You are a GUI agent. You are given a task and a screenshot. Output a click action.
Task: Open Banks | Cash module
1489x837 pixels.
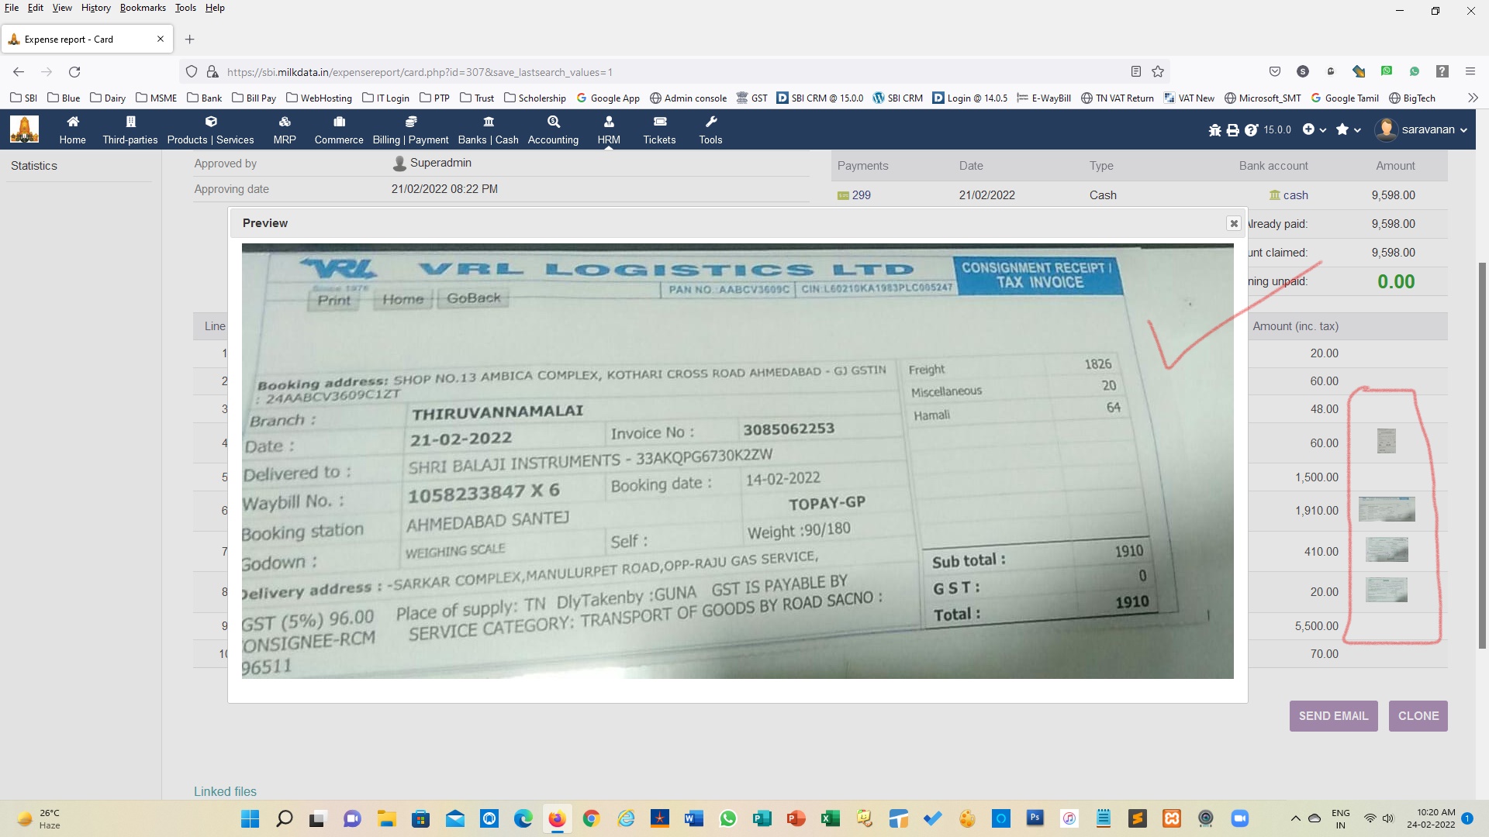(x=488, y=129)
